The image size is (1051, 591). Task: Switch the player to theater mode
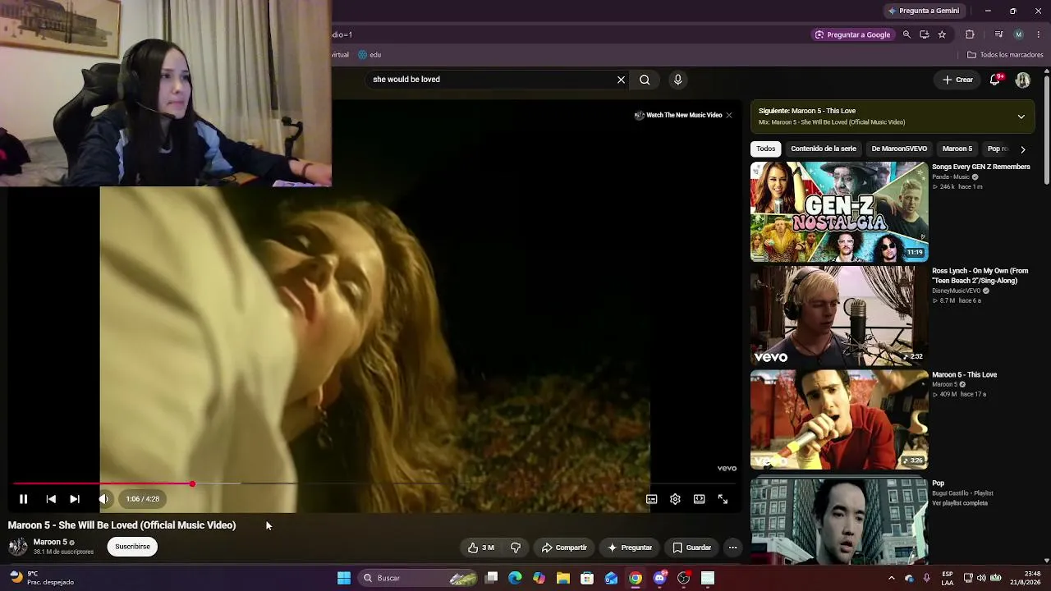(x=699, y=499)
